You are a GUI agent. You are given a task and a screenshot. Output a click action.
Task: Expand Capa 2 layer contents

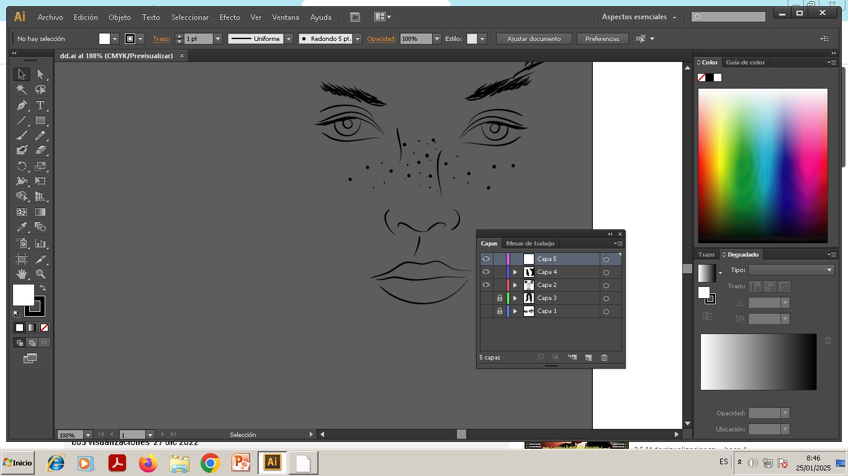point(515,285)
